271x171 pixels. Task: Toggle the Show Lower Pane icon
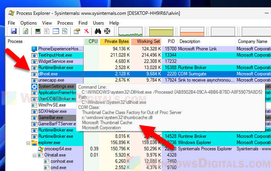click(x=56, y=31)
